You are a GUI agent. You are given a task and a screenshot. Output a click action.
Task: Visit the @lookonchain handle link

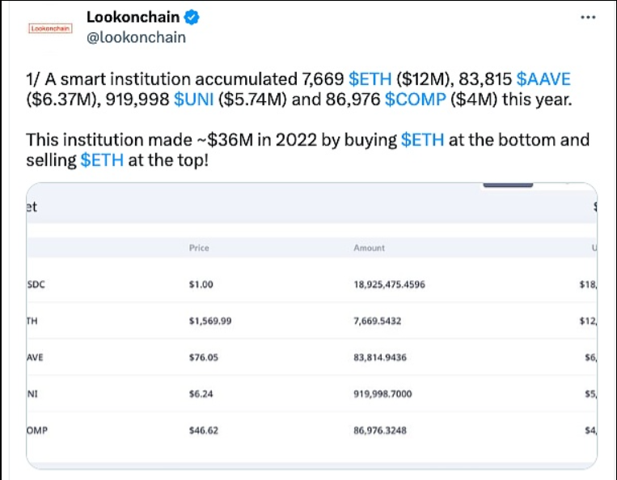click(136, 37)
